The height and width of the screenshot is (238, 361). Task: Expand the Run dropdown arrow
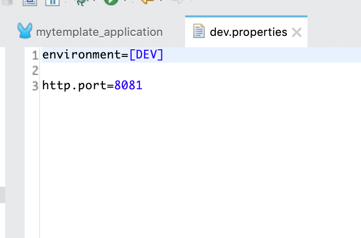click(124, 1)
